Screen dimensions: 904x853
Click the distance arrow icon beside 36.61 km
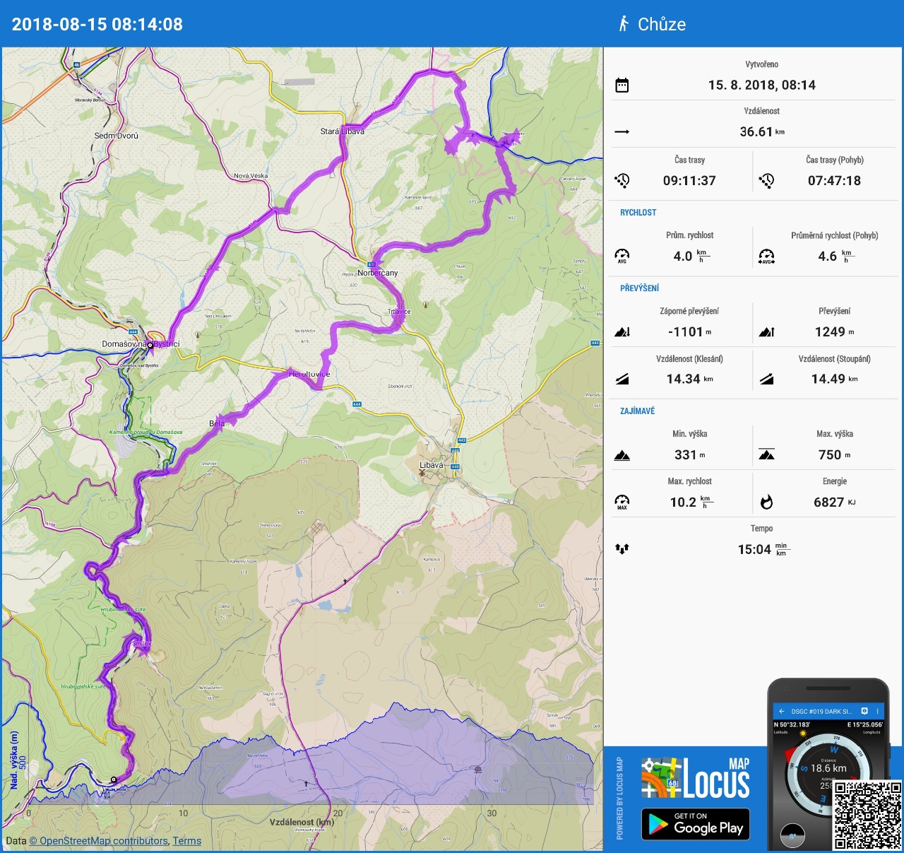[621, 132]
